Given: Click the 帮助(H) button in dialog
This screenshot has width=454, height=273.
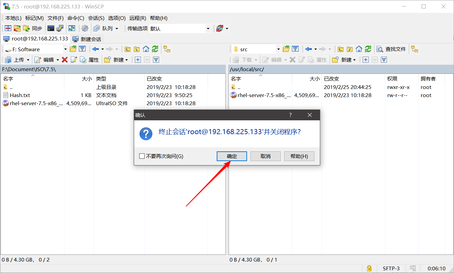Looking at the screenshot, I should [299, 156].
